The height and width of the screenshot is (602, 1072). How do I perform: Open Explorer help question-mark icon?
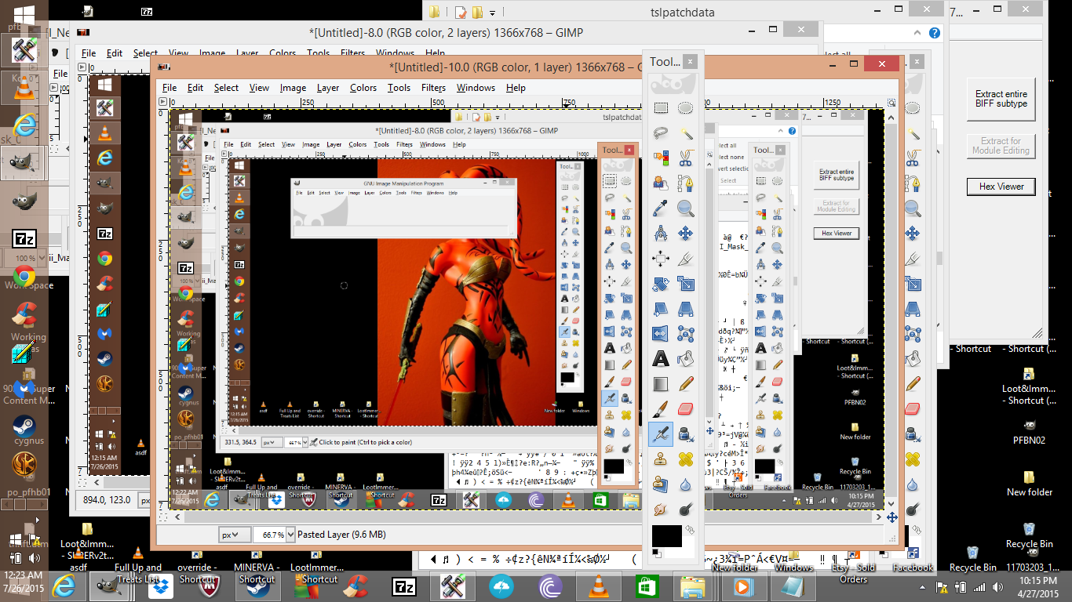tap(935, 34)
